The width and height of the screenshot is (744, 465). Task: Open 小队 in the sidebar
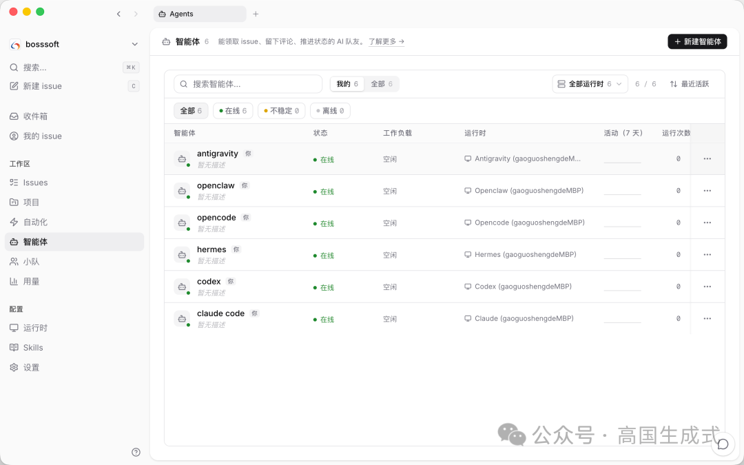pos(74,262)
